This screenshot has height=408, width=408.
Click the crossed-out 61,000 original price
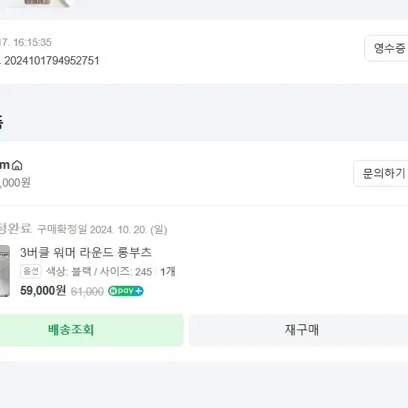pyautogui.click(x=87, y=292)
